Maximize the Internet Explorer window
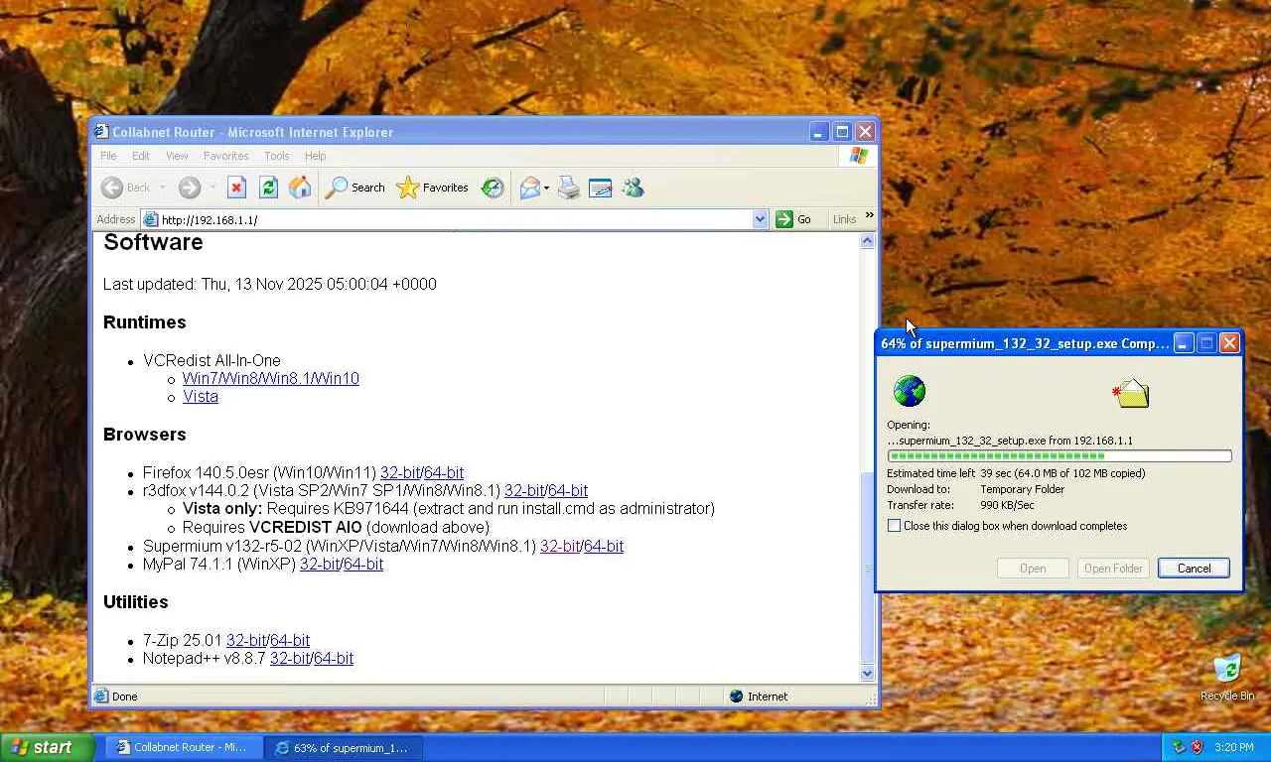1271x762 pixels. tap(842, 132)
